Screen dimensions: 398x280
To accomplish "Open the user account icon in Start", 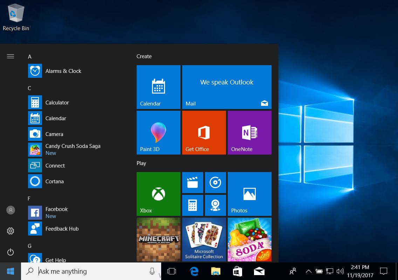I will click(11, 210).
